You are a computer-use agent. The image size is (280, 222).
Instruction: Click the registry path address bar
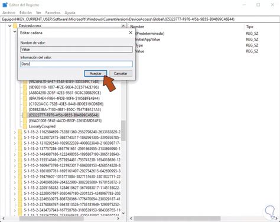click(140, 19)
